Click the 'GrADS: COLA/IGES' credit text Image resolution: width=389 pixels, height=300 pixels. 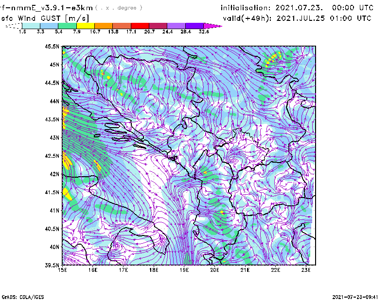tap(23, 297)
